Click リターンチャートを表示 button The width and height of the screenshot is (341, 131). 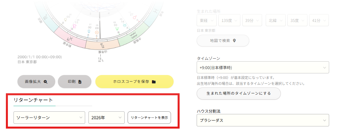pos(149,118)
